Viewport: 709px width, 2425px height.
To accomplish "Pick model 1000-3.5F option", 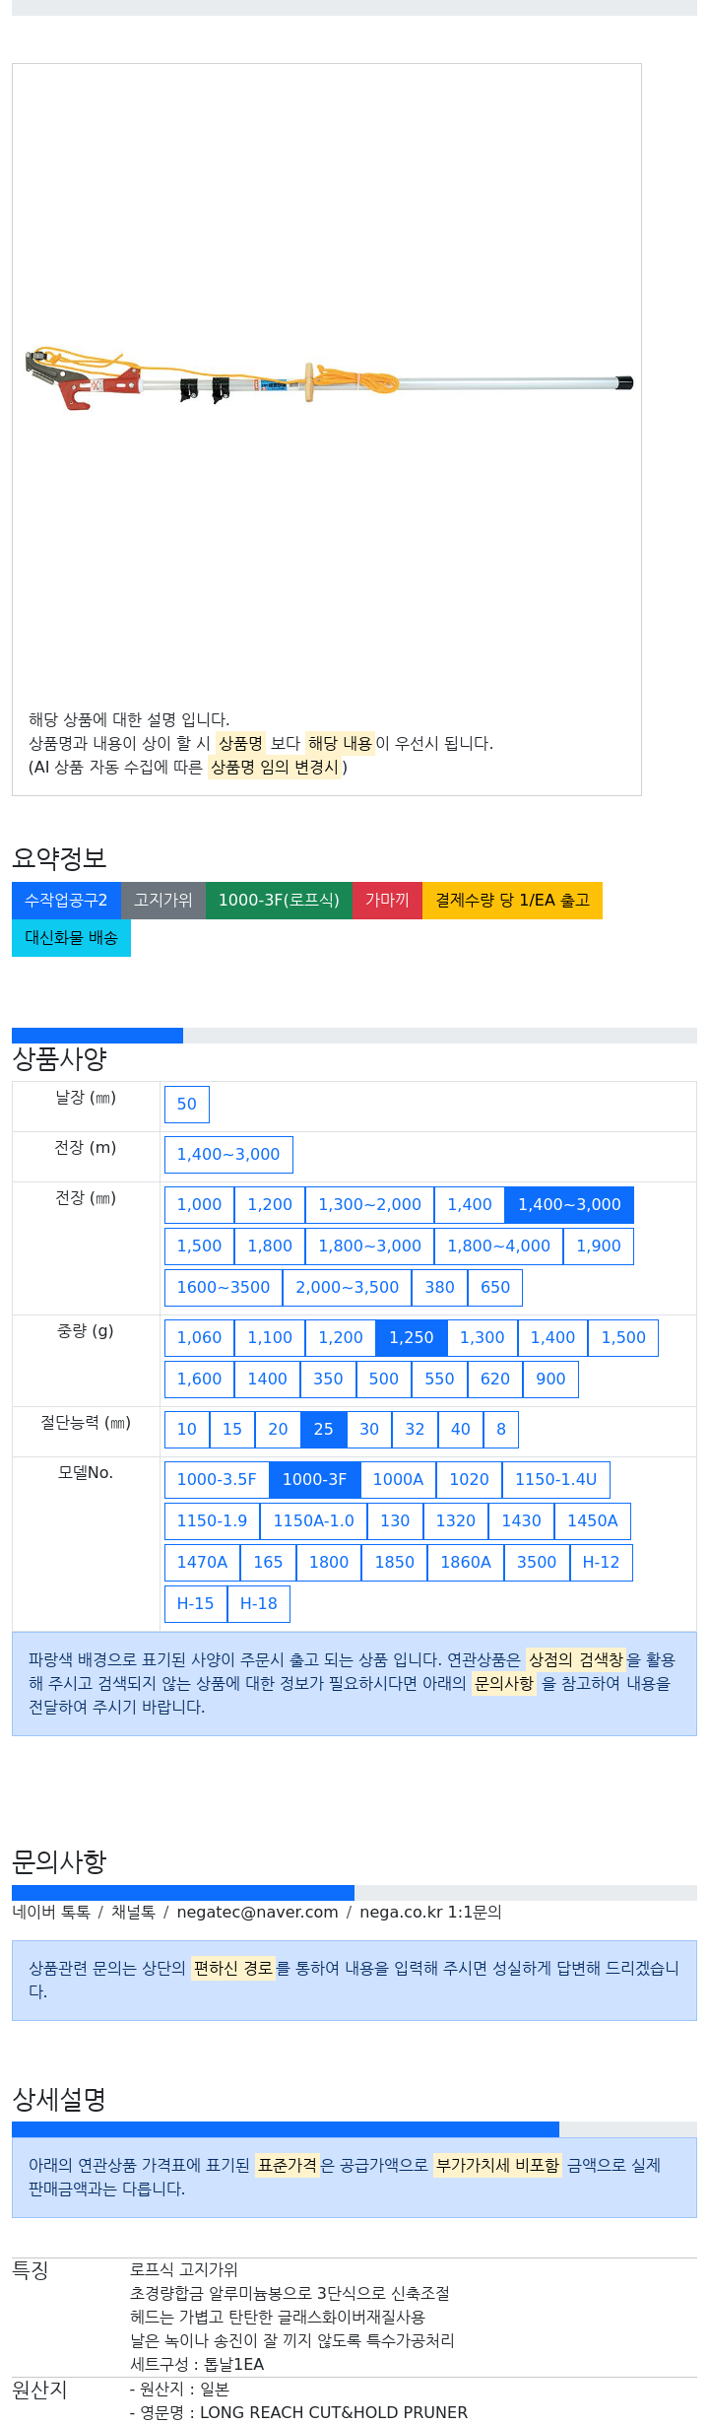I will click(217, 1480).
